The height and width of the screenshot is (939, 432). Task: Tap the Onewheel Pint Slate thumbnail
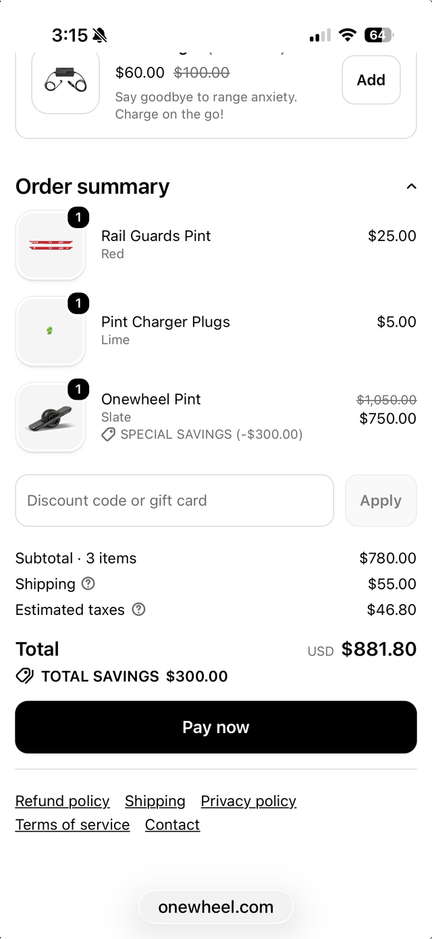point(51,417)
